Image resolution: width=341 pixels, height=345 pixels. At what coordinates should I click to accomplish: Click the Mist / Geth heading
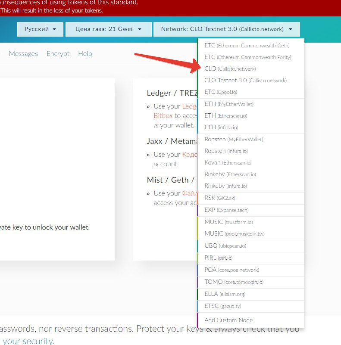pos(171,180)
